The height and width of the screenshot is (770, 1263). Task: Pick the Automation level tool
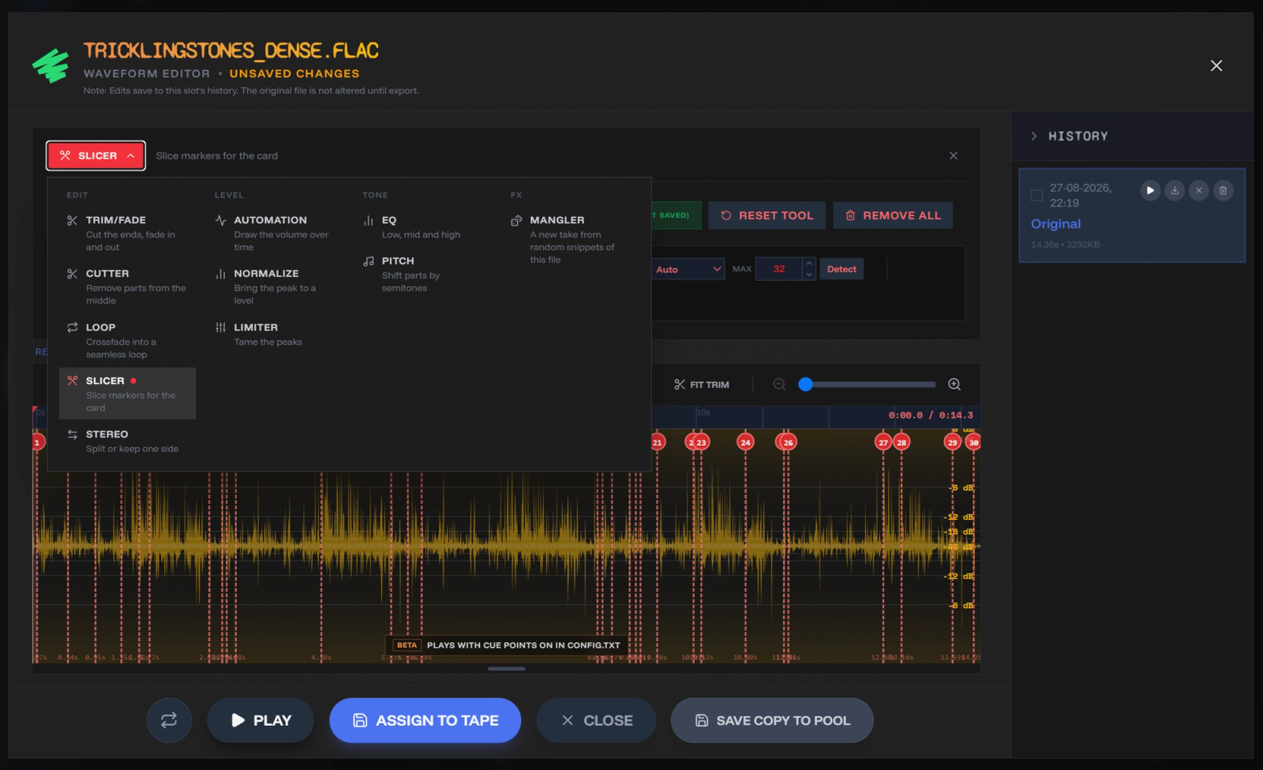pyautogui.click(x=275, y=233)
